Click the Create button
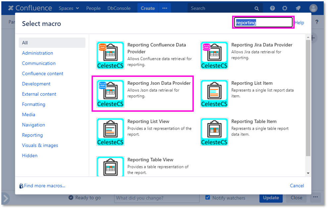The width and height of the screenshot is (328, 209). 148,8
